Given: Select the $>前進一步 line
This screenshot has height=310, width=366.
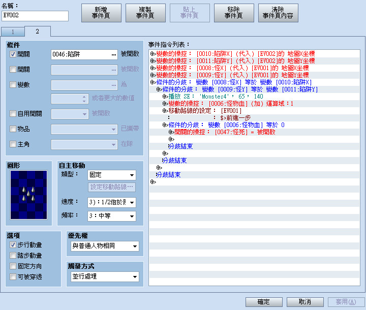Looking at the screenshot, I should pos(255,118).
